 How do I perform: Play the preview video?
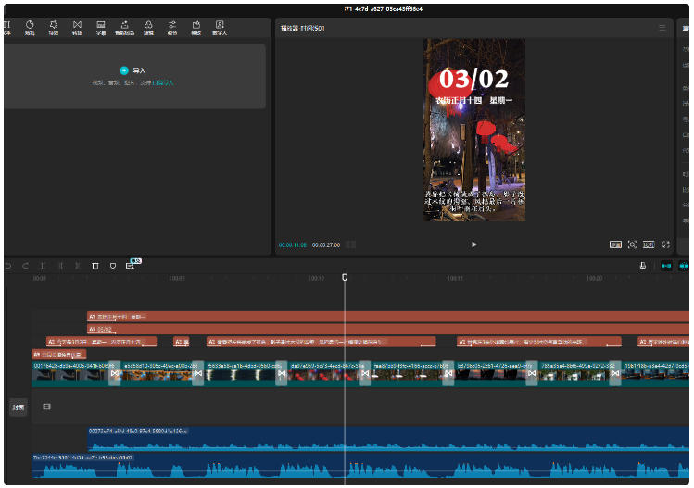(474, 244)
